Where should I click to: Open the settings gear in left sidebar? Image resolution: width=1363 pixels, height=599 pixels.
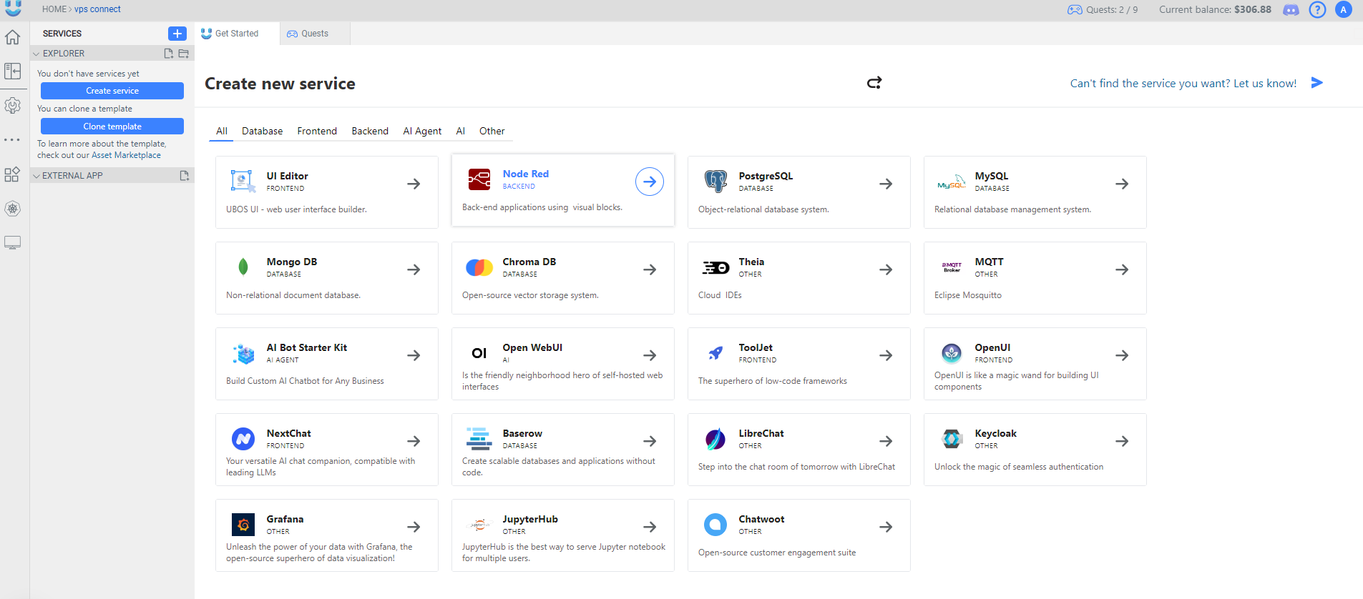pyautogui.click(x=12, y=105)
